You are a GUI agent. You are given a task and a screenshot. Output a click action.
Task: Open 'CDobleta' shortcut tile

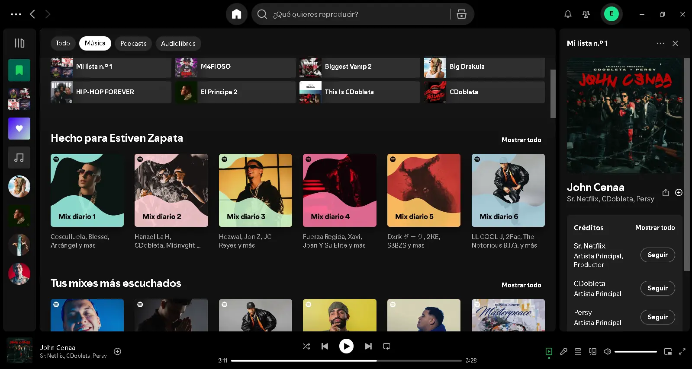tap(484, 92)
